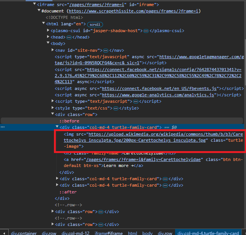The height and width of the screenshot is (235, 246).
Task: Click the ellipsis badge in the style element
Action: (x=115, y=108)
